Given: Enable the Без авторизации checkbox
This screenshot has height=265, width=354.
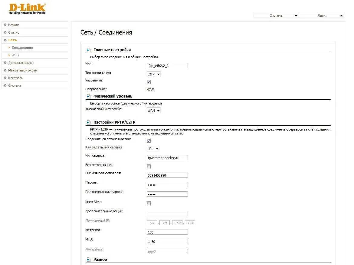Looking at the screenshot, I should coord(149,166).
